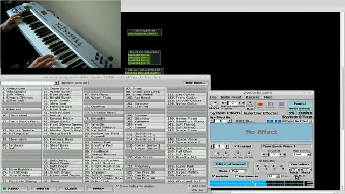The image size is (345, 194).
Task: Start recording with the red Rec button
Action: pos(260,105)
